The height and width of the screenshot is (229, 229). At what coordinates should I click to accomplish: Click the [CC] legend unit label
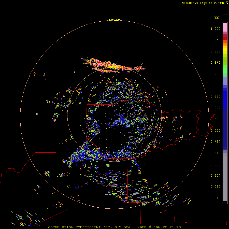217,18
